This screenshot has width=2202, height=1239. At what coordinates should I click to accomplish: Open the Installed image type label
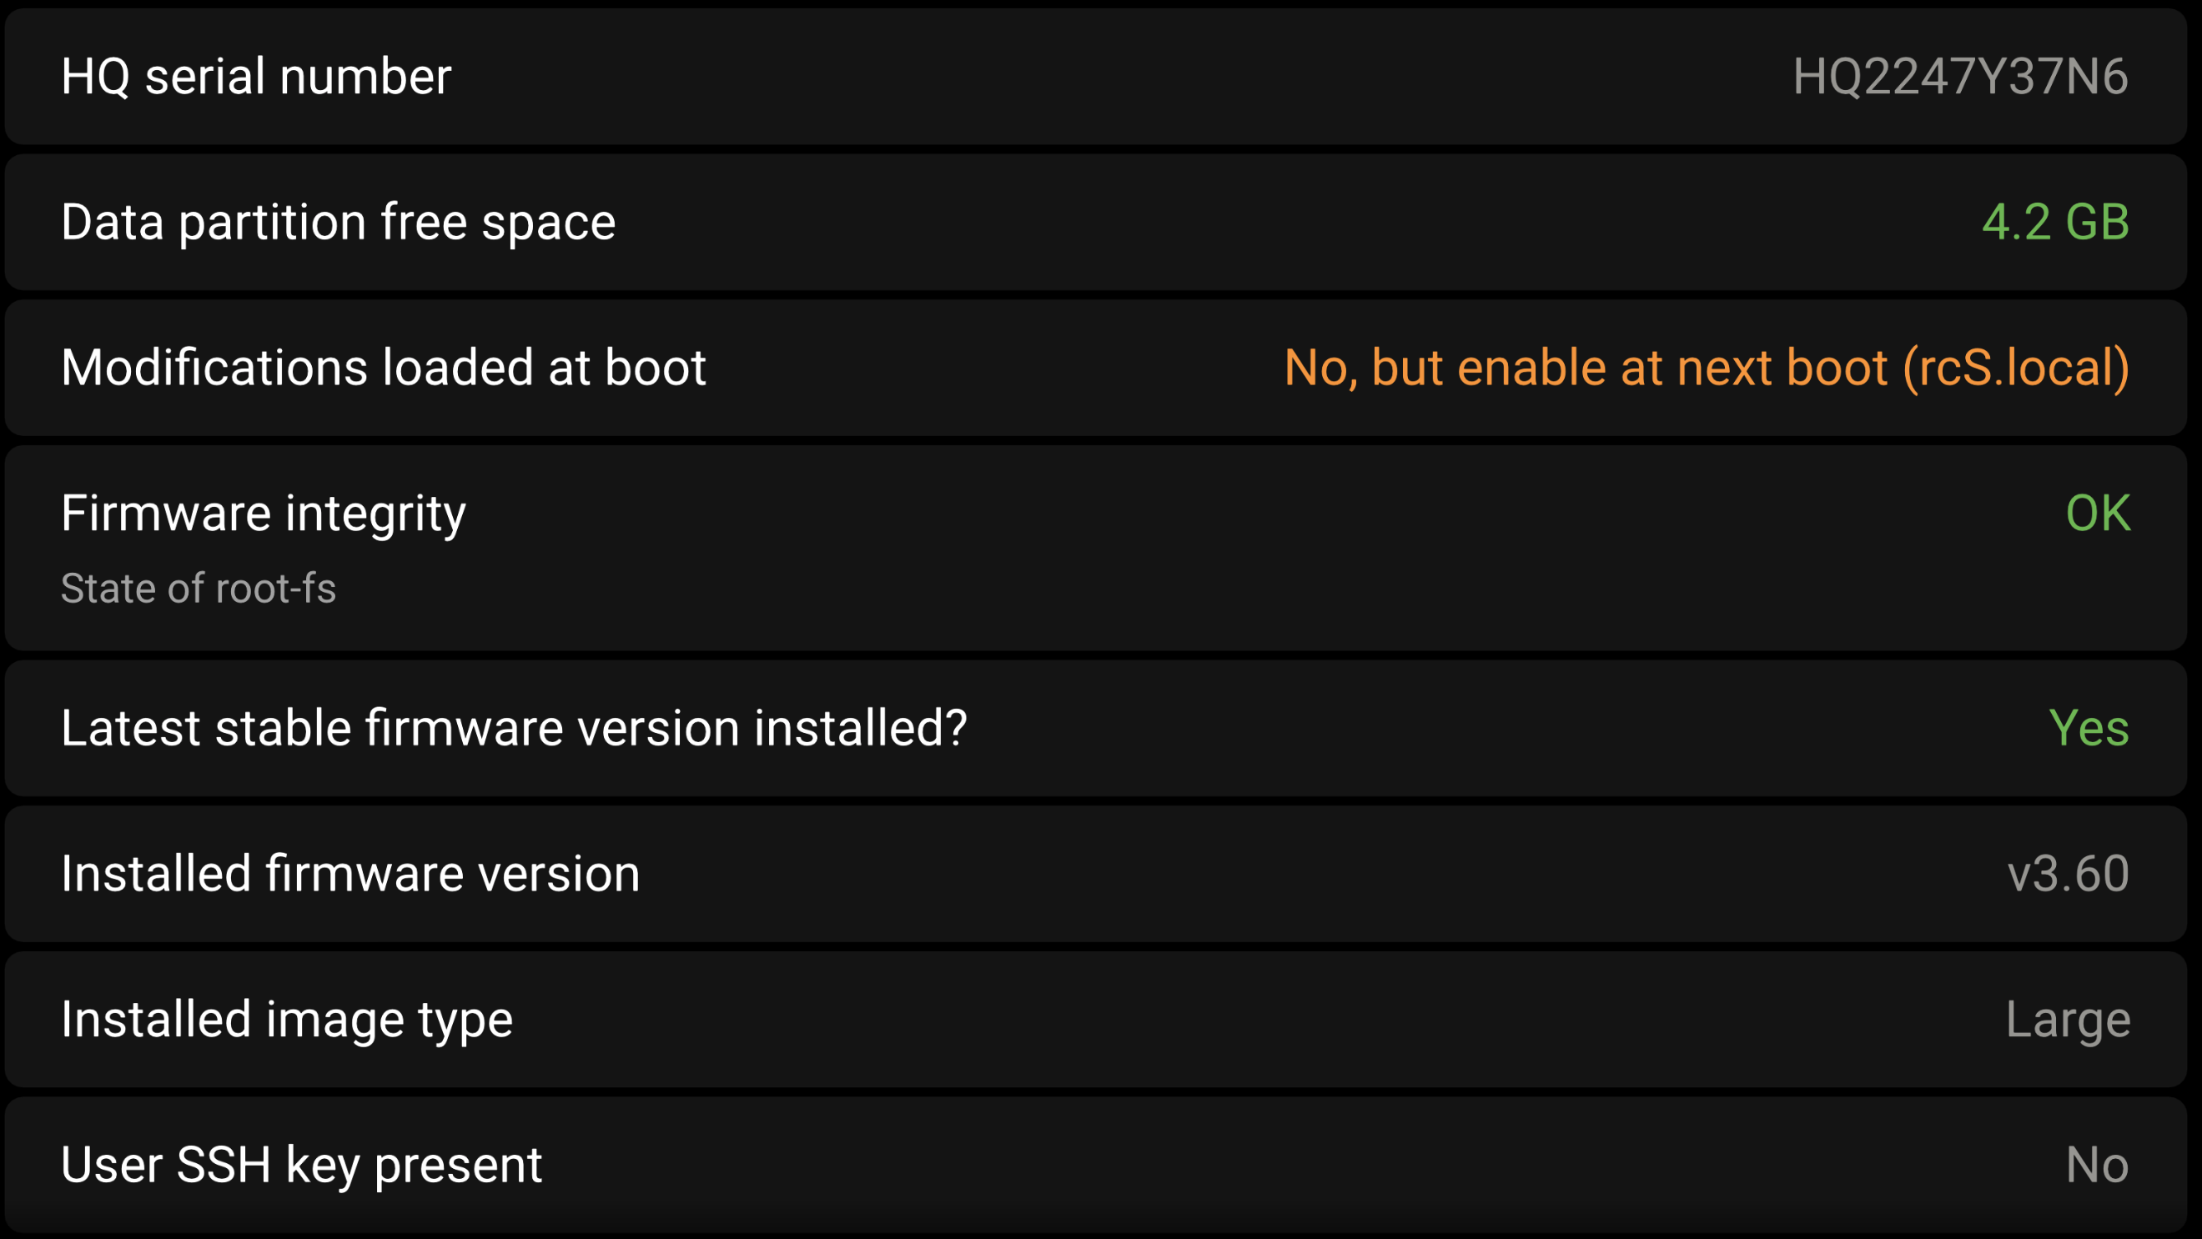coord(286,1020)
